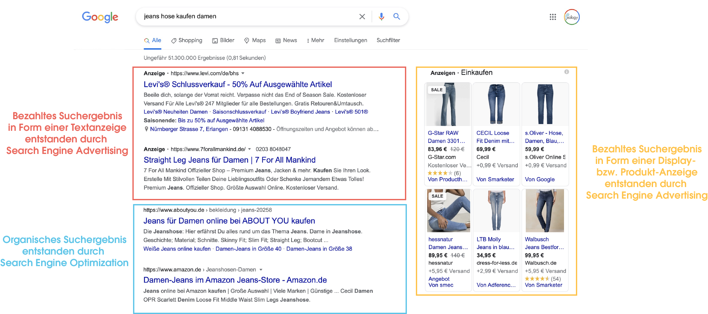Screen dimensions: 708x314
Task: Click the Von smec link
Action: (441, 285)
